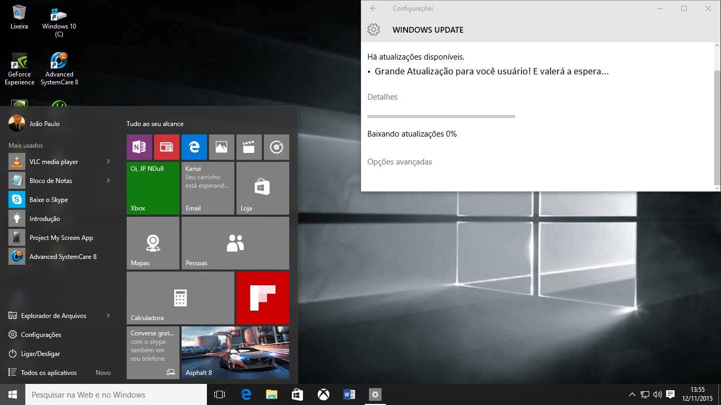Open the Xbox app on the taskbar

click(x=323, y=394)
